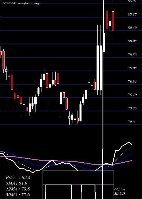Click the 'Price : 82.5' readout
The width and height of the screenshot is (142, 199).
18,178
